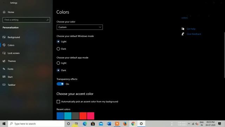This screenshot has height=127, width=225.
Task: Click the Type here to search box
Action: pyautogui.click(x=36, y=124)
